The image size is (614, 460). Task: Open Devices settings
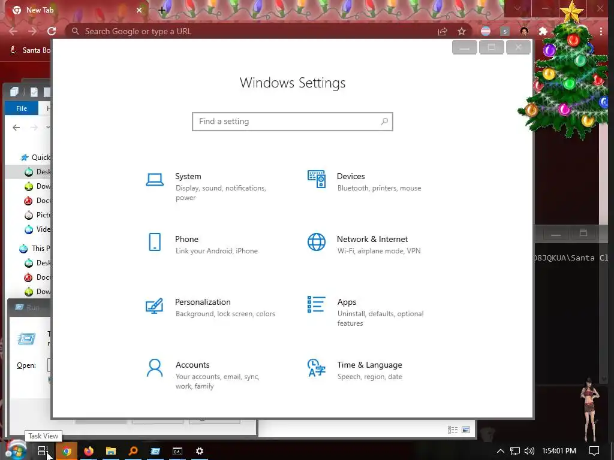coord(366,182)
